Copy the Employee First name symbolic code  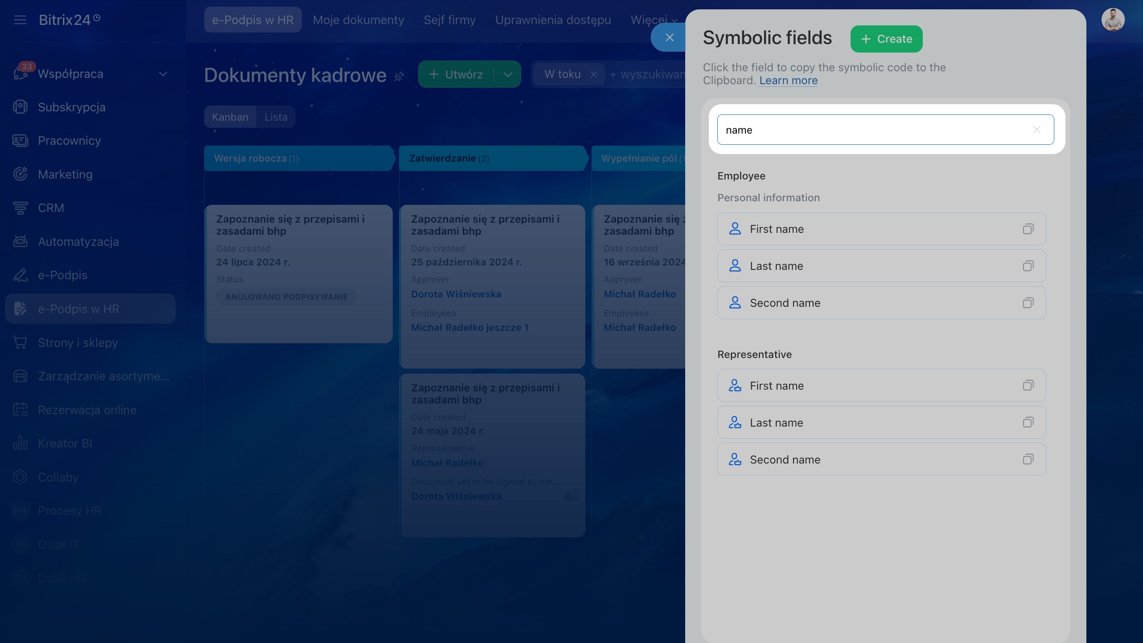pyautogui.click(x=1028, y=229)
